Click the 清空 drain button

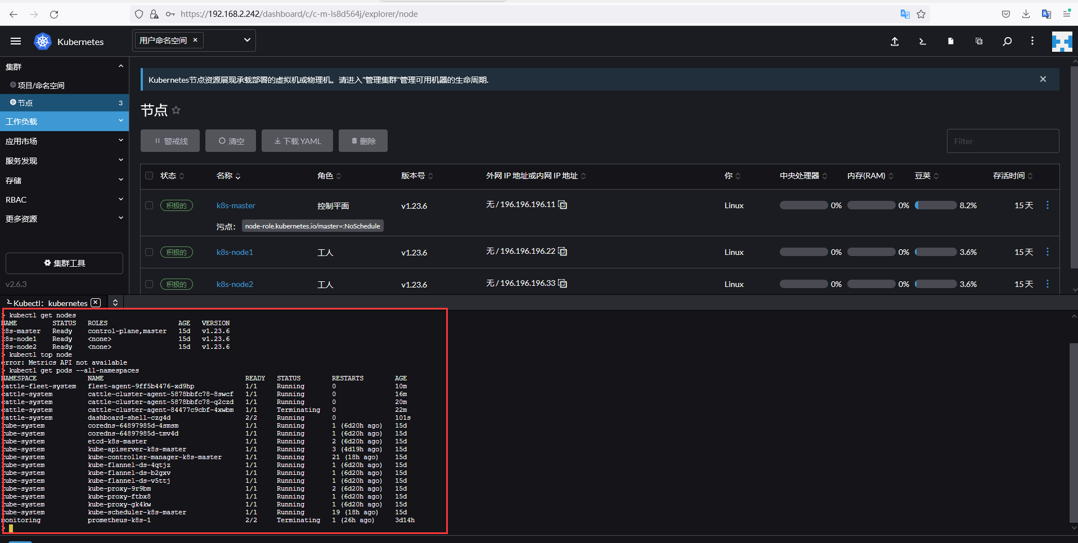pyautogui.click(x=231, y=141)
